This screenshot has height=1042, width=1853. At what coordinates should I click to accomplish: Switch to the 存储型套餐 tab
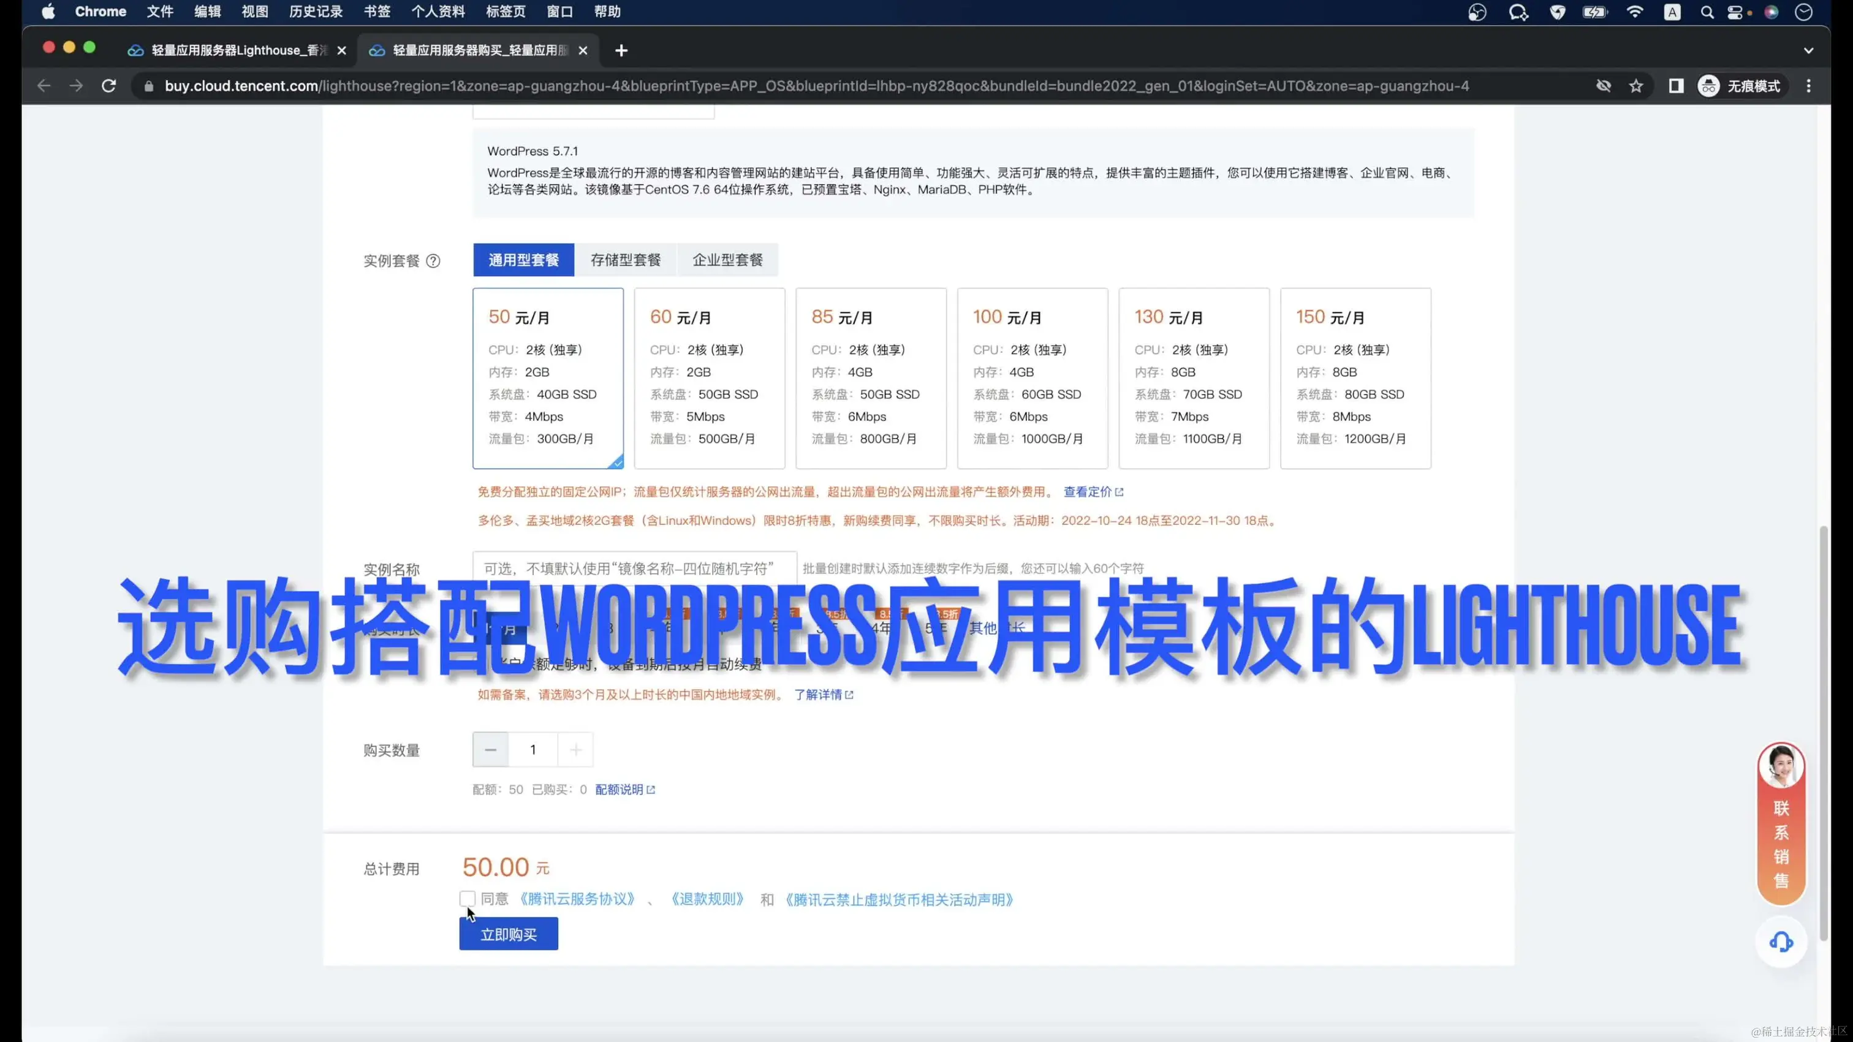(x=625, y=260)
